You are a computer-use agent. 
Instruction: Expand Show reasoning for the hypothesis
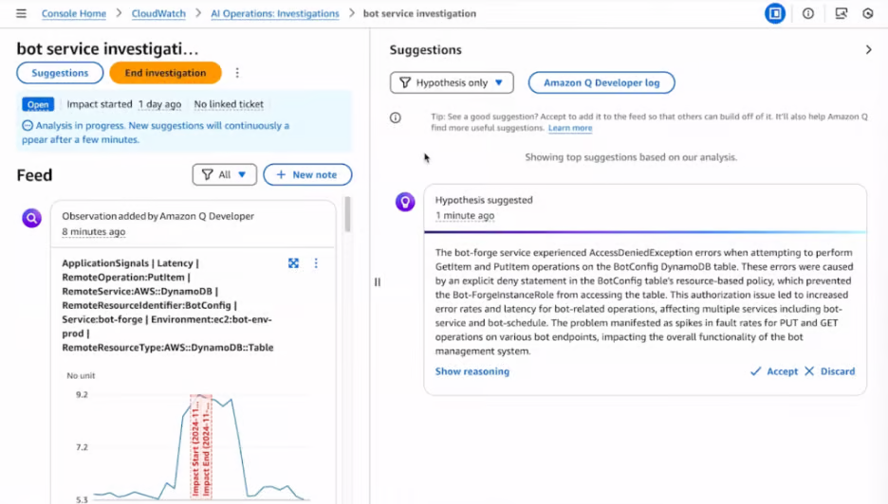[x=472, y=371]
